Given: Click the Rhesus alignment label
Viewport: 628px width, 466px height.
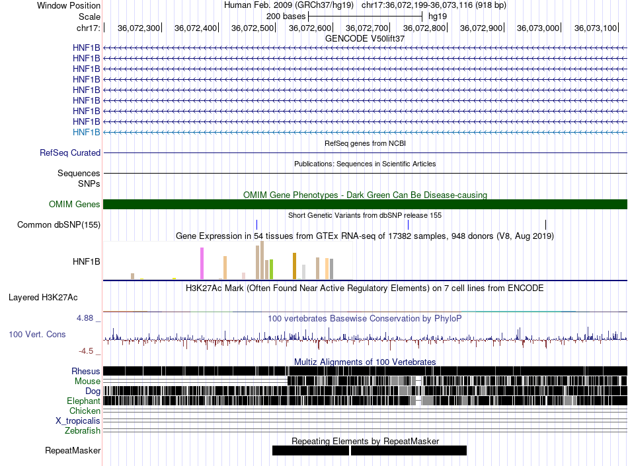Looking at the screenshot, I should 86,371.
